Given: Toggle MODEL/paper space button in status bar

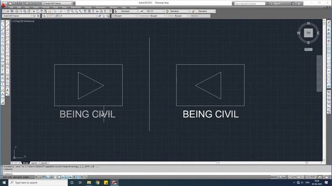Looking at the screenshot, I should (x=274, y=177).
